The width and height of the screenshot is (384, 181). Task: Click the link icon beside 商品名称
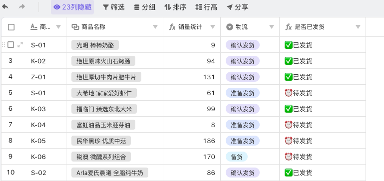(75, 27)
